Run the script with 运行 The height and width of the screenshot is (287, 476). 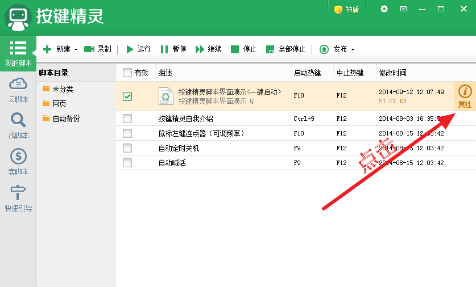(x=138, y=49)
